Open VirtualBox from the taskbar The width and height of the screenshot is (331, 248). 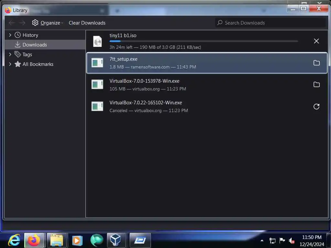click(x=116, y=240)
